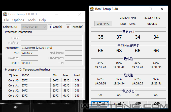Viewport: 171px width, 112px height.
Task: Click the uptime 0:09:10 text
Action: click(152, 24)
